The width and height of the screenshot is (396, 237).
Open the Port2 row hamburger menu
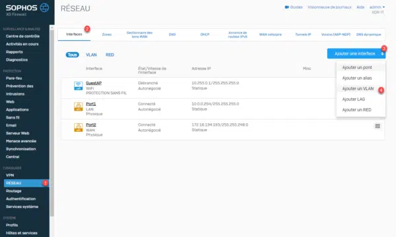pyautogui.click(x=378, y=126)
